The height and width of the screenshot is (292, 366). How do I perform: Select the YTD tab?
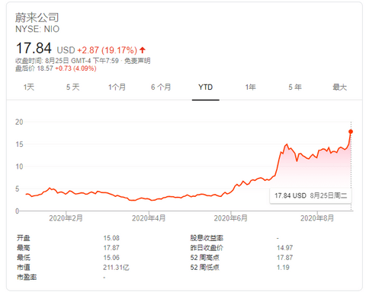[x=205, y=87]
